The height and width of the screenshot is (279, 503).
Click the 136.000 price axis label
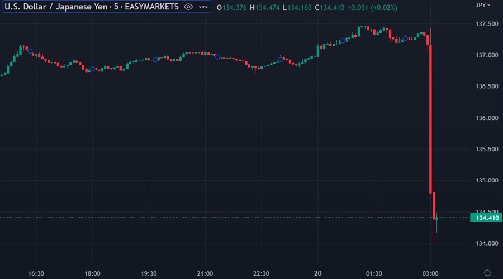[x=487, y=118]
